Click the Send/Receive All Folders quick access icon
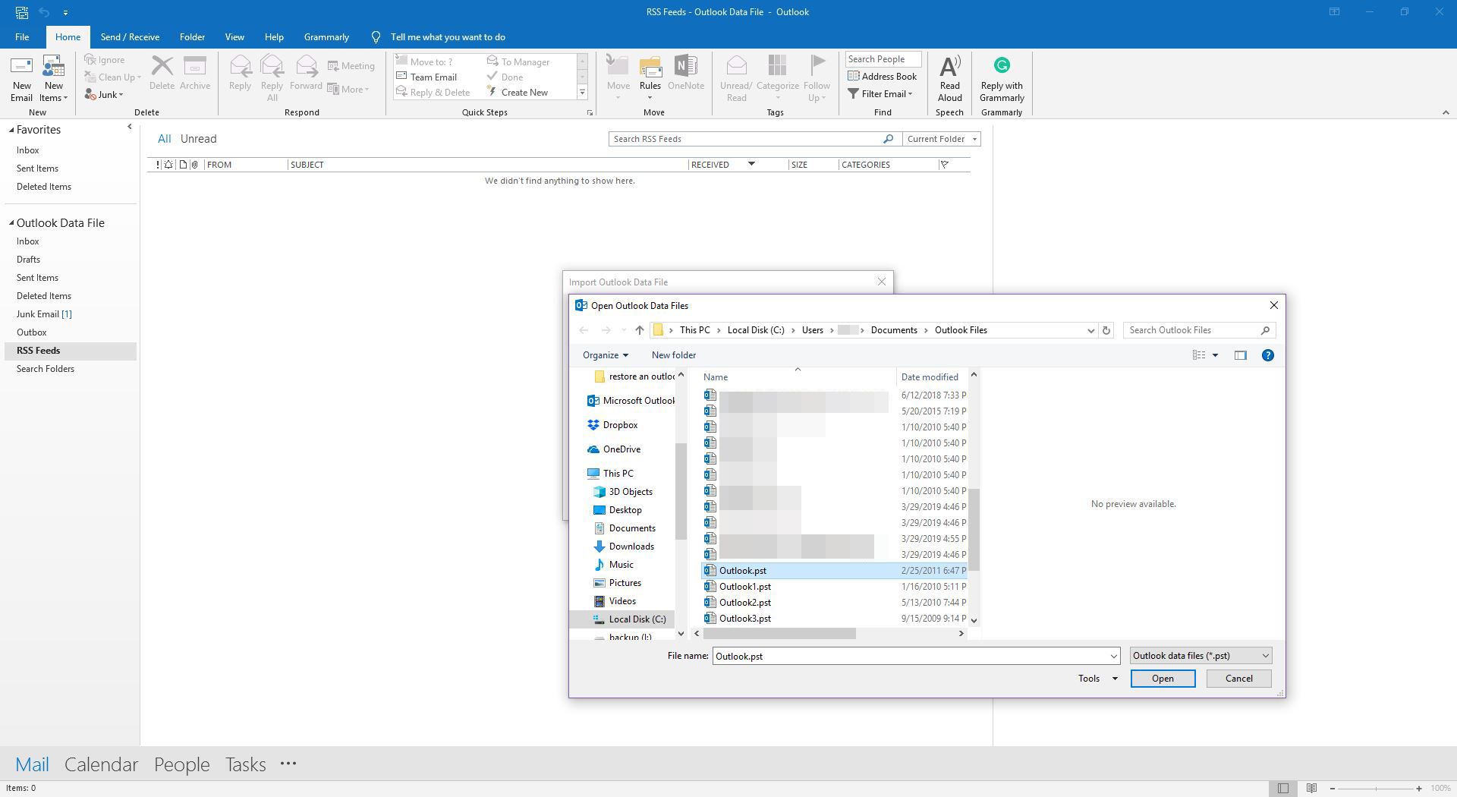The height and width of the screenshot is (797, 1457). pyautogui.click(x=22, y=12)
